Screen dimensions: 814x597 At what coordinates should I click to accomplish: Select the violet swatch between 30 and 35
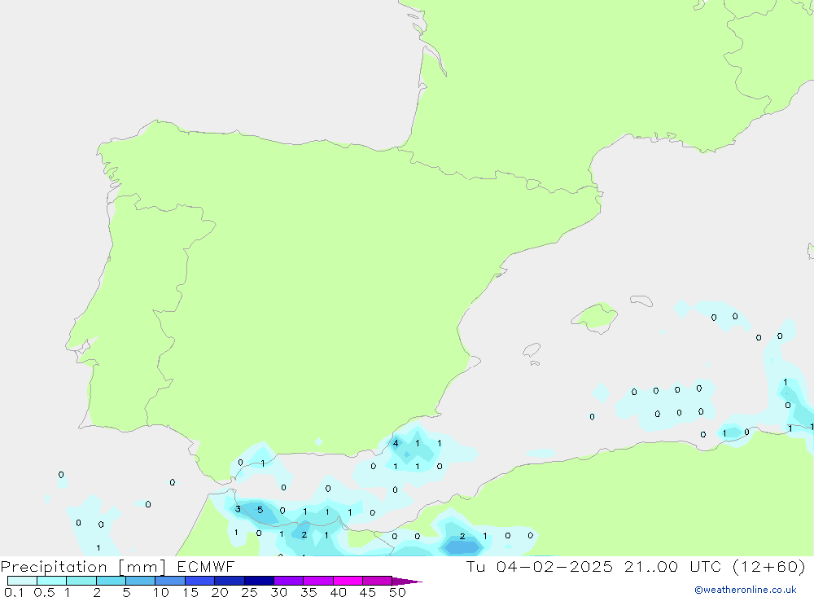click(289, 581)
